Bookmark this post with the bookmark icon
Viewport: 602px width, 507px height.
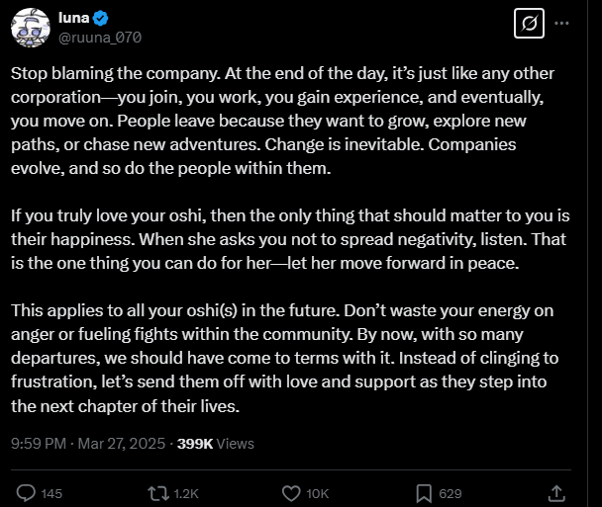423,492
